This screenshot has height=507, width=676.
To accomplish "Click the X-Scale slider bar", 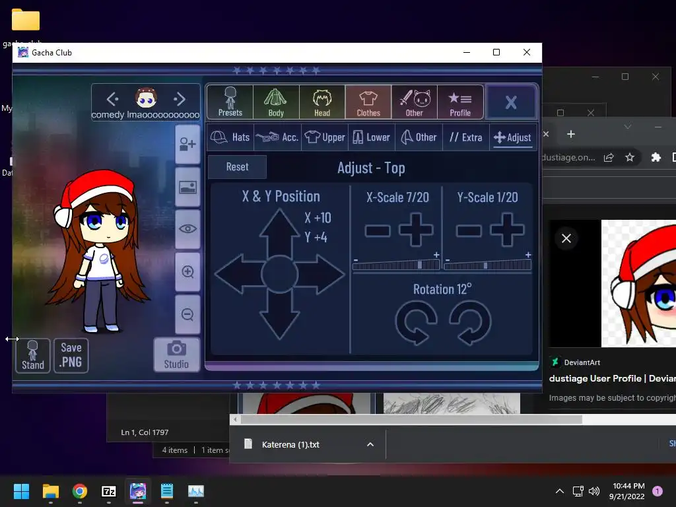I will coord(396,265).
